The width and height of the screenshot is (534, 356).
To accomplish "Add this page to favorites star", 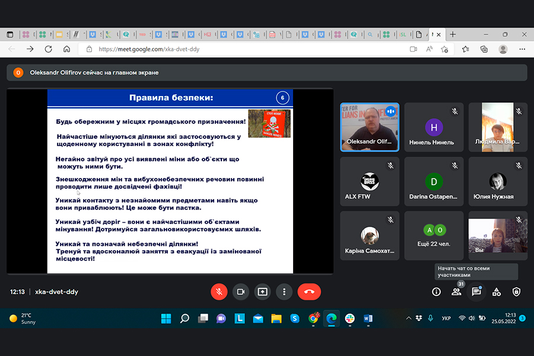I will click(444, 49).
